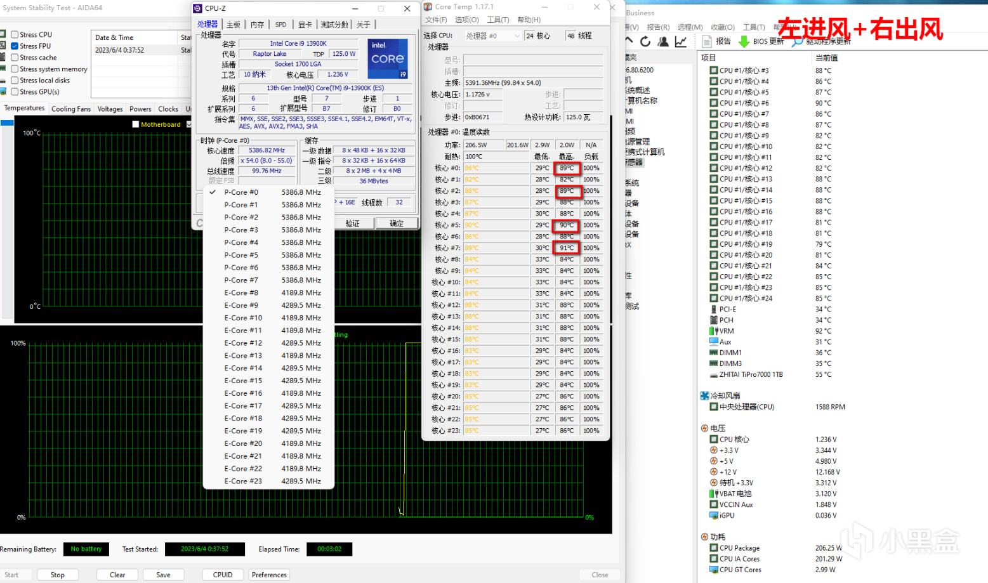Image resolution: width=988 pixels, height=583 pixels.
Task: Open the 内存 tab in CPU-Z
Action: 257,25
